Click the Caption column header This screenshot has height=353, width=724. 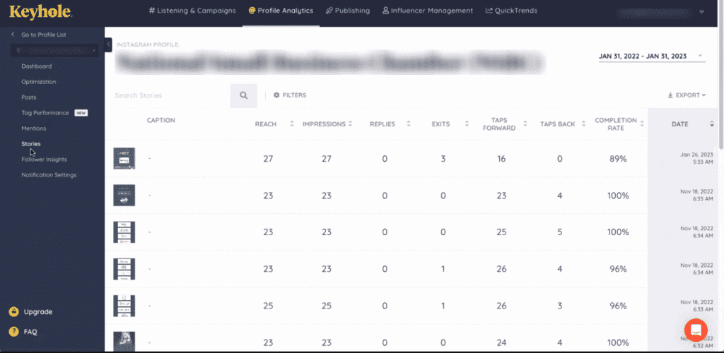[161, 120]
